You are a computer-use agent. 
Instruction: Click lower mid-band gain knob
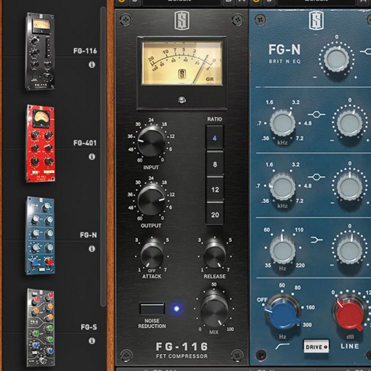point(350,187)
